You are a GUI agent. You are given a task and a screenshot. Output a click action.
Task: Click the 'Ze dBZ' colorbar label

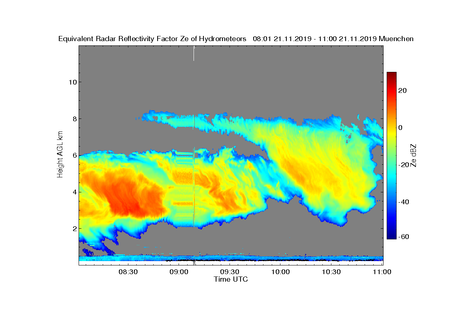[414, 155]
